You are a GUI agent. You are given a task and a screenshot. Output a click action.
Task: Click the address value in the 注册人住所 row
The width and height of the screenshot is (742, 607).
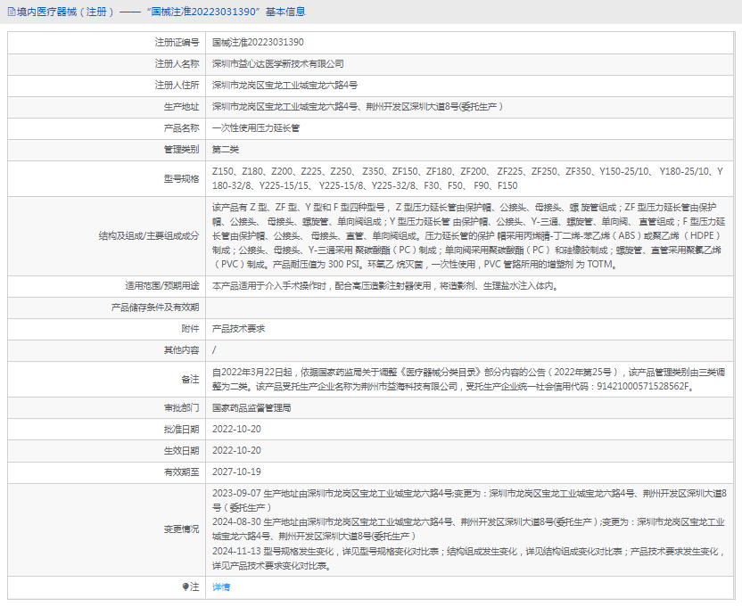coord(284,86)
